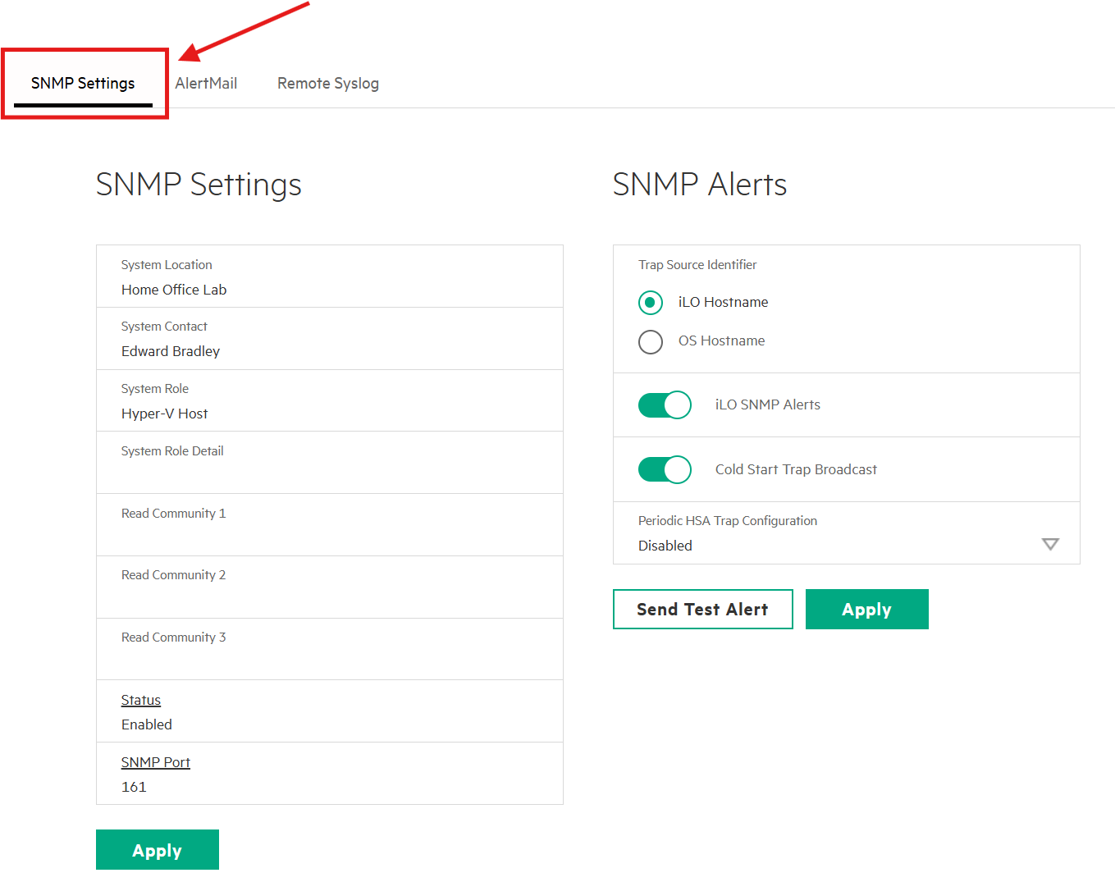Screen dimensions: 1115x882
Task: Click the SNMP Port link label
Action: pyautogui.click(x=156, y=762)
